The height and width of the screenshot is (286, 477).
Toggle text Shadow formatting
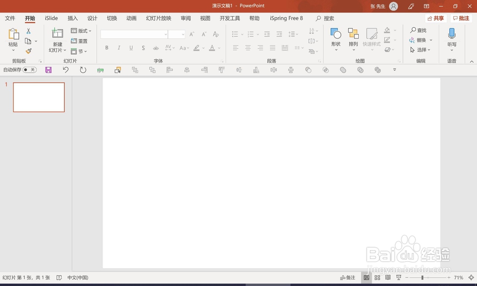(143, 48)
